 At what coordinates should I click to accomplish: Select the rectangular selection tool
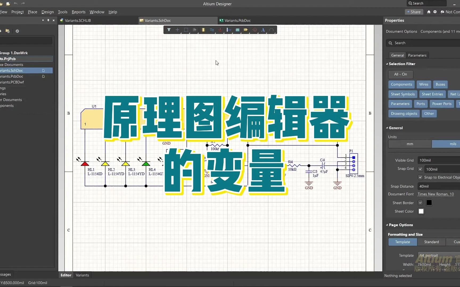186,30
